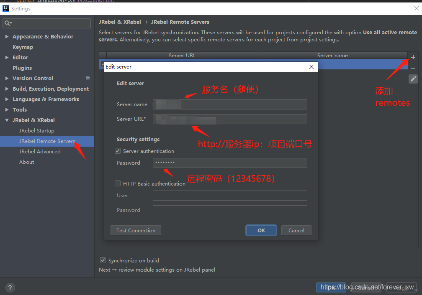The image size is (422, 295).
Task: Remove selected server with minus icon
Action: (x=413, y=68)
